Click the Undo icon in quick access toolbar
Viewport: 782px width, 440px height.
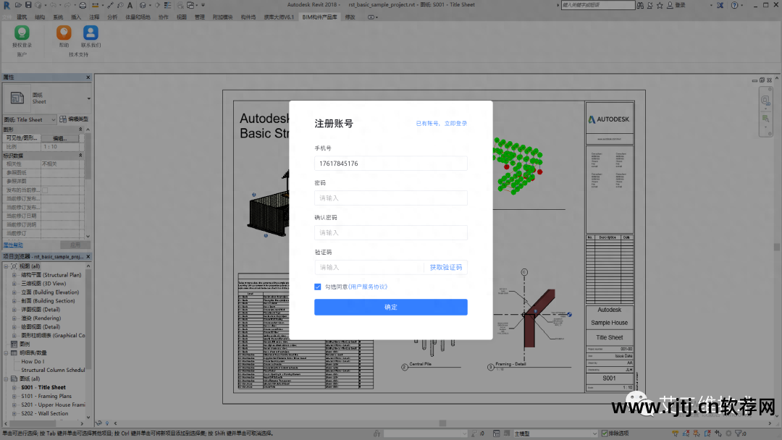coord(54,5)
